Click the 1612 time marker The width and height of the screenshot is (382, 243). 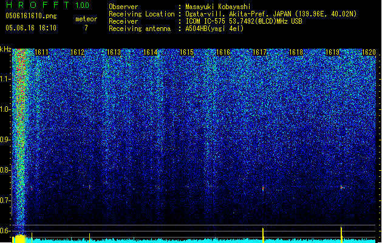[x=78, y=52]
